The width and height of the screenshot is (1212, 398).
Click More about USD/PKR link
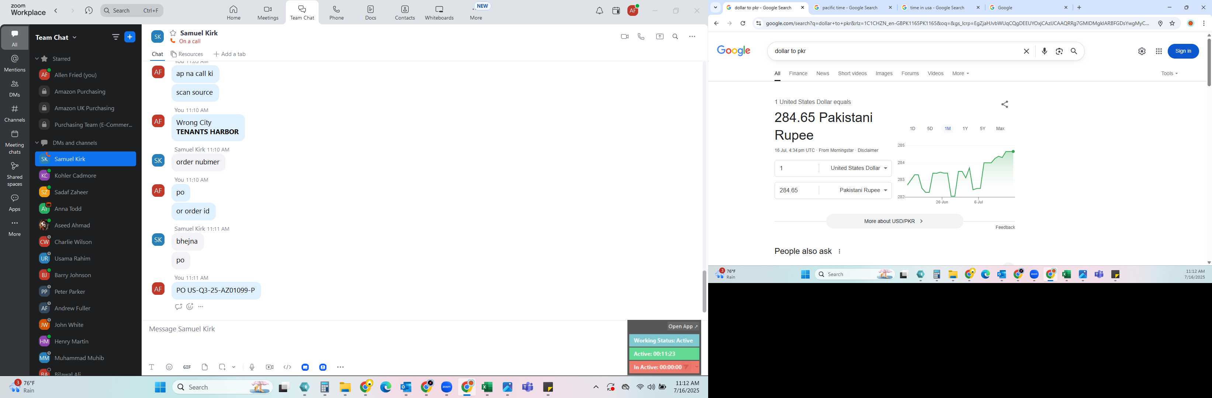(894, 221)
